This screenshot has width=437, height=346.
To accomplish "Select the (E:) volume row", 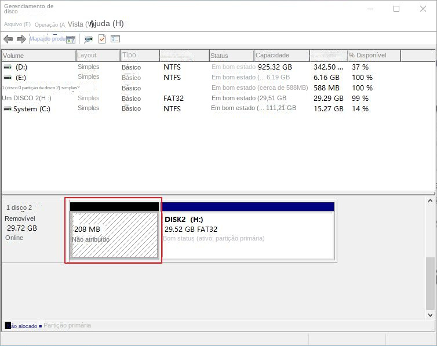I will click(x=218, y=77).
